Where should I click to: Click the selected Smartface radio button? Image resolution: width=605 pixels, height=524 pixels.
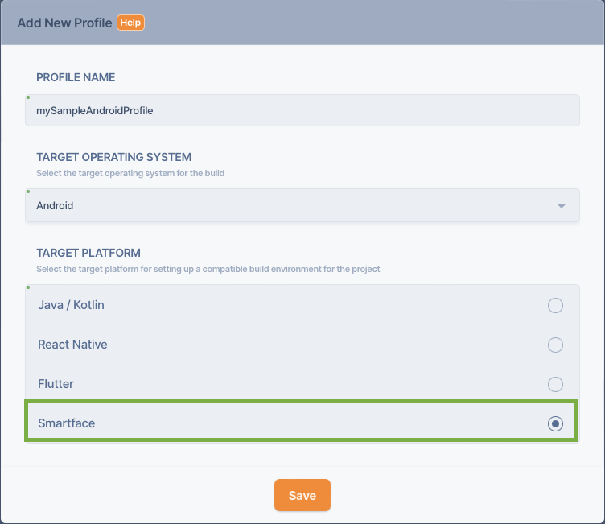point(555,423)
